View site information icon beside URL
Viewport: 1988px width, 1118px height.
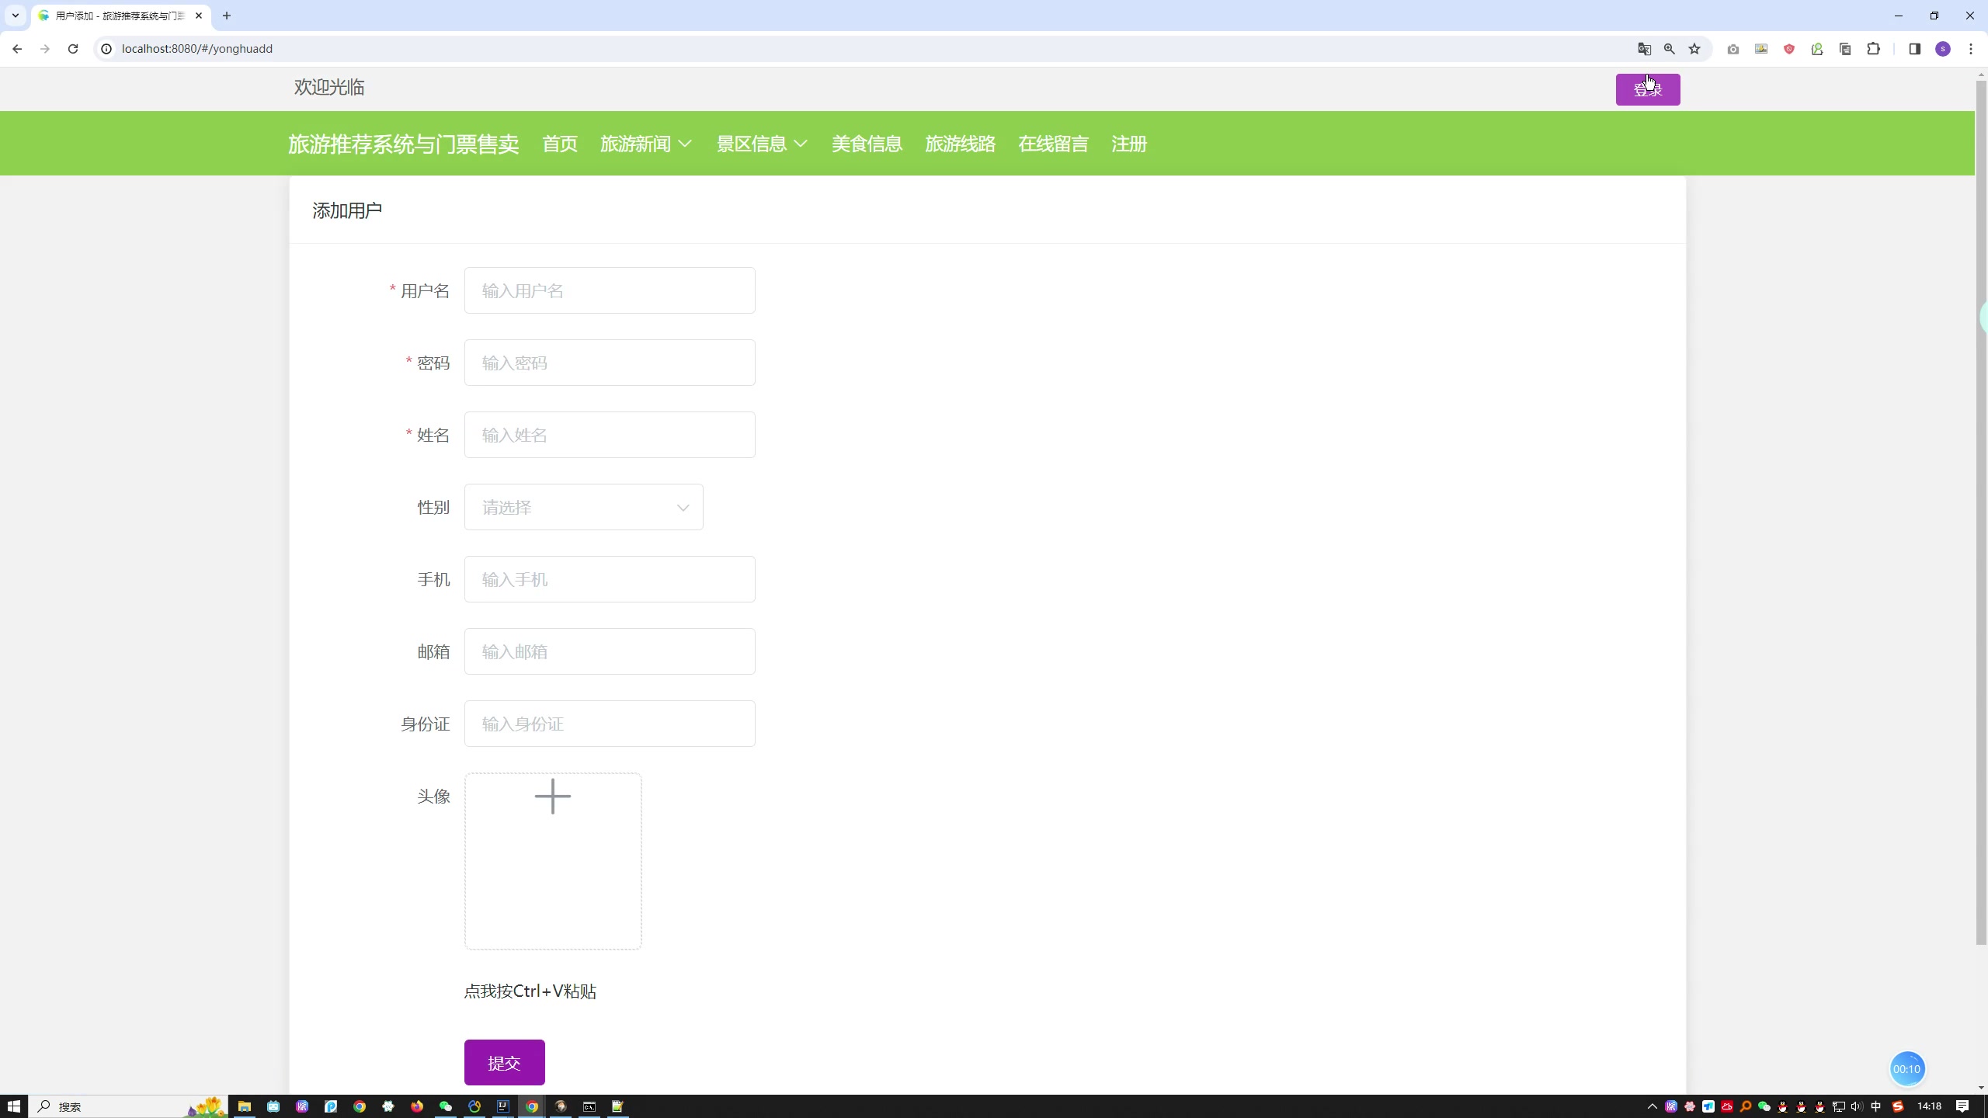click(x=107, y=49)
